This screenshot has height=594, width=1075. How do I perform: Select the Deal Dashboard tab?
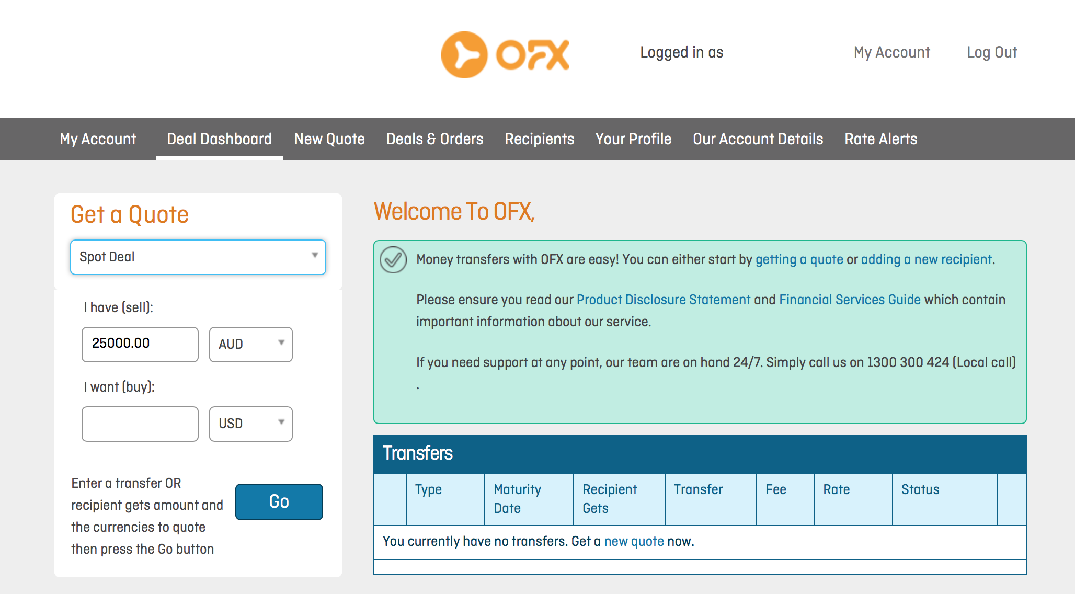point(220,139)
